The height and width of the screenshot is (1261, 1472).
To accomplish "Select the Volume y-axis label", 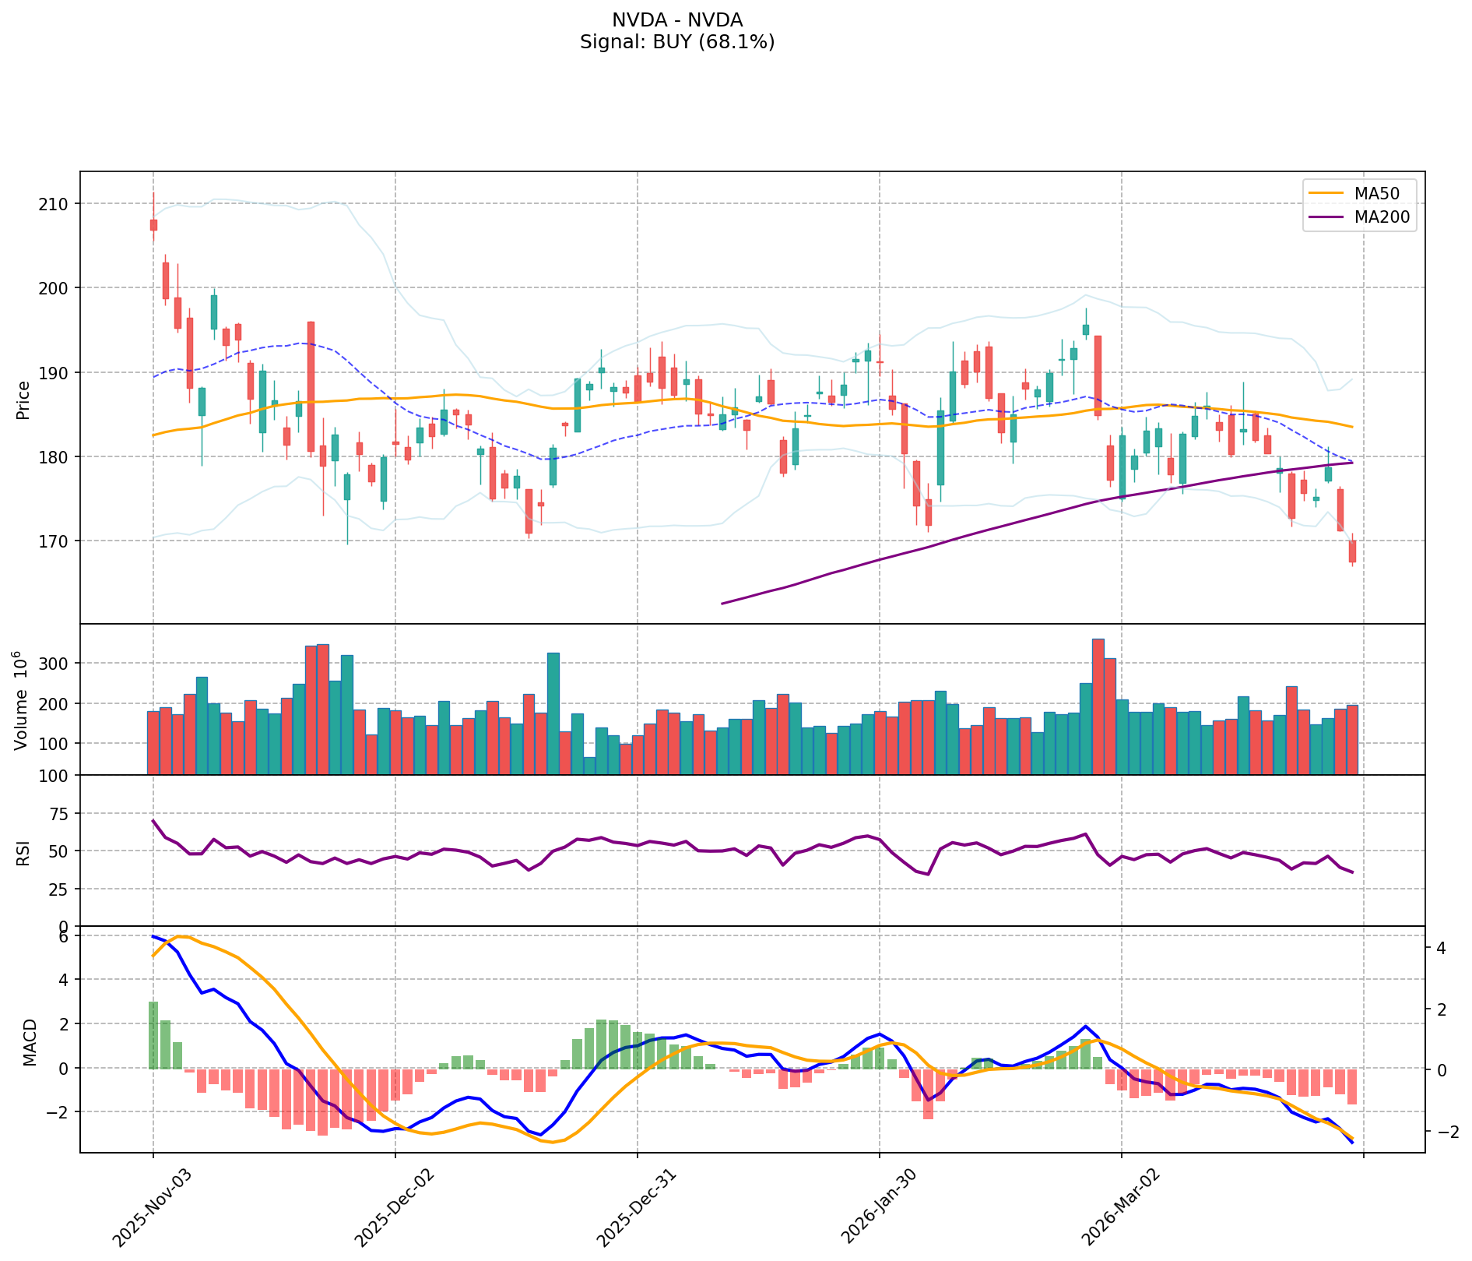I will tap(22, 701).
